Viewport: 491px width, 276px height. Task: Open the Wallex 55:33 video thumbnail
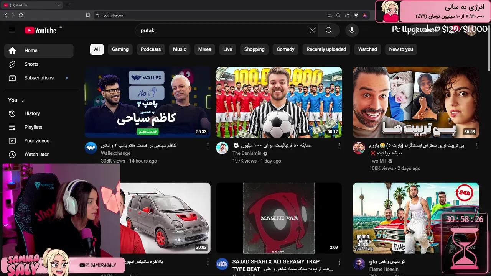click(x=147, y=102)
